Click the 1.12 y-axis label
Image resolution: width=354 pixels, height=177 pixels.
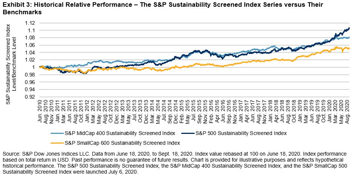(31, 23)
